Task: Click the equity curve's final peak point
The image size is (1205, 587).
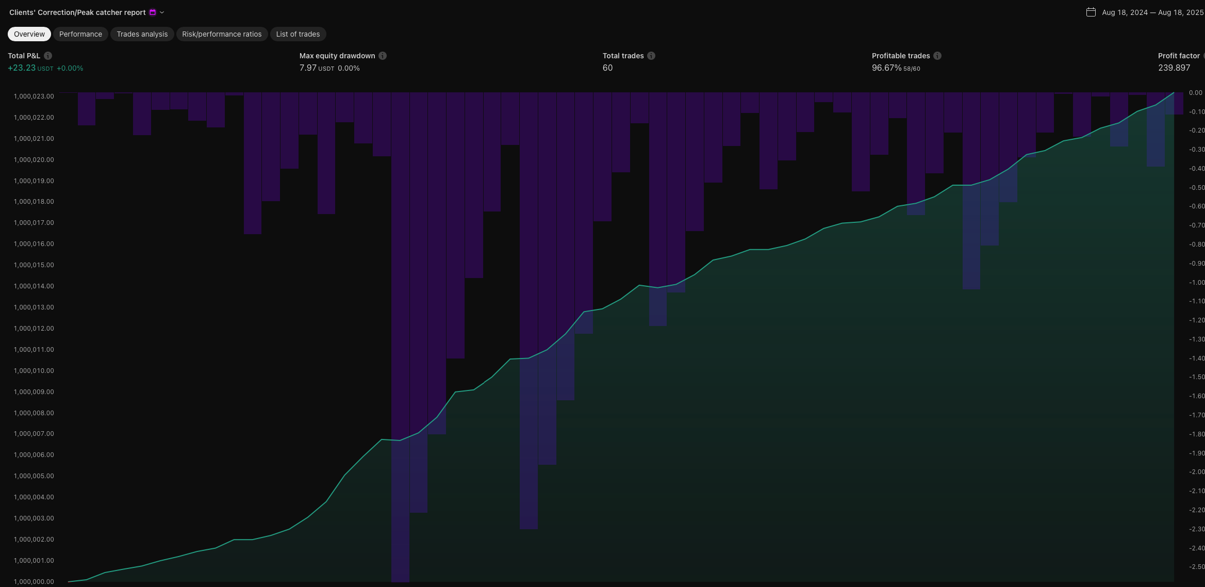Action: coord(1174,93)
